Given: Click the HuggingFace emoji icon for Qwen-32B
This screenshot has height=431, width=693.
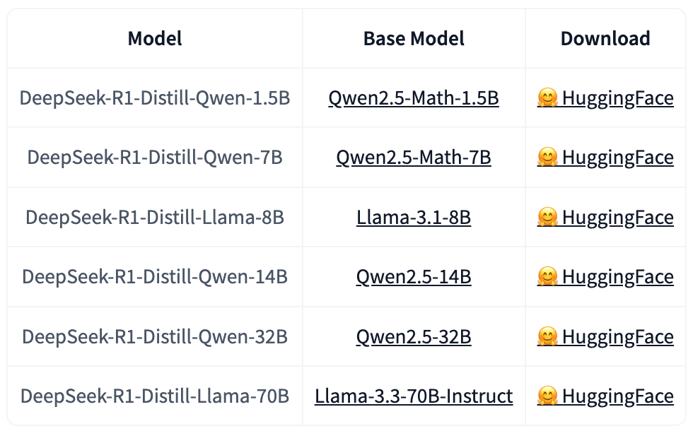Looking at the screenshot, I should click(548, 336).
